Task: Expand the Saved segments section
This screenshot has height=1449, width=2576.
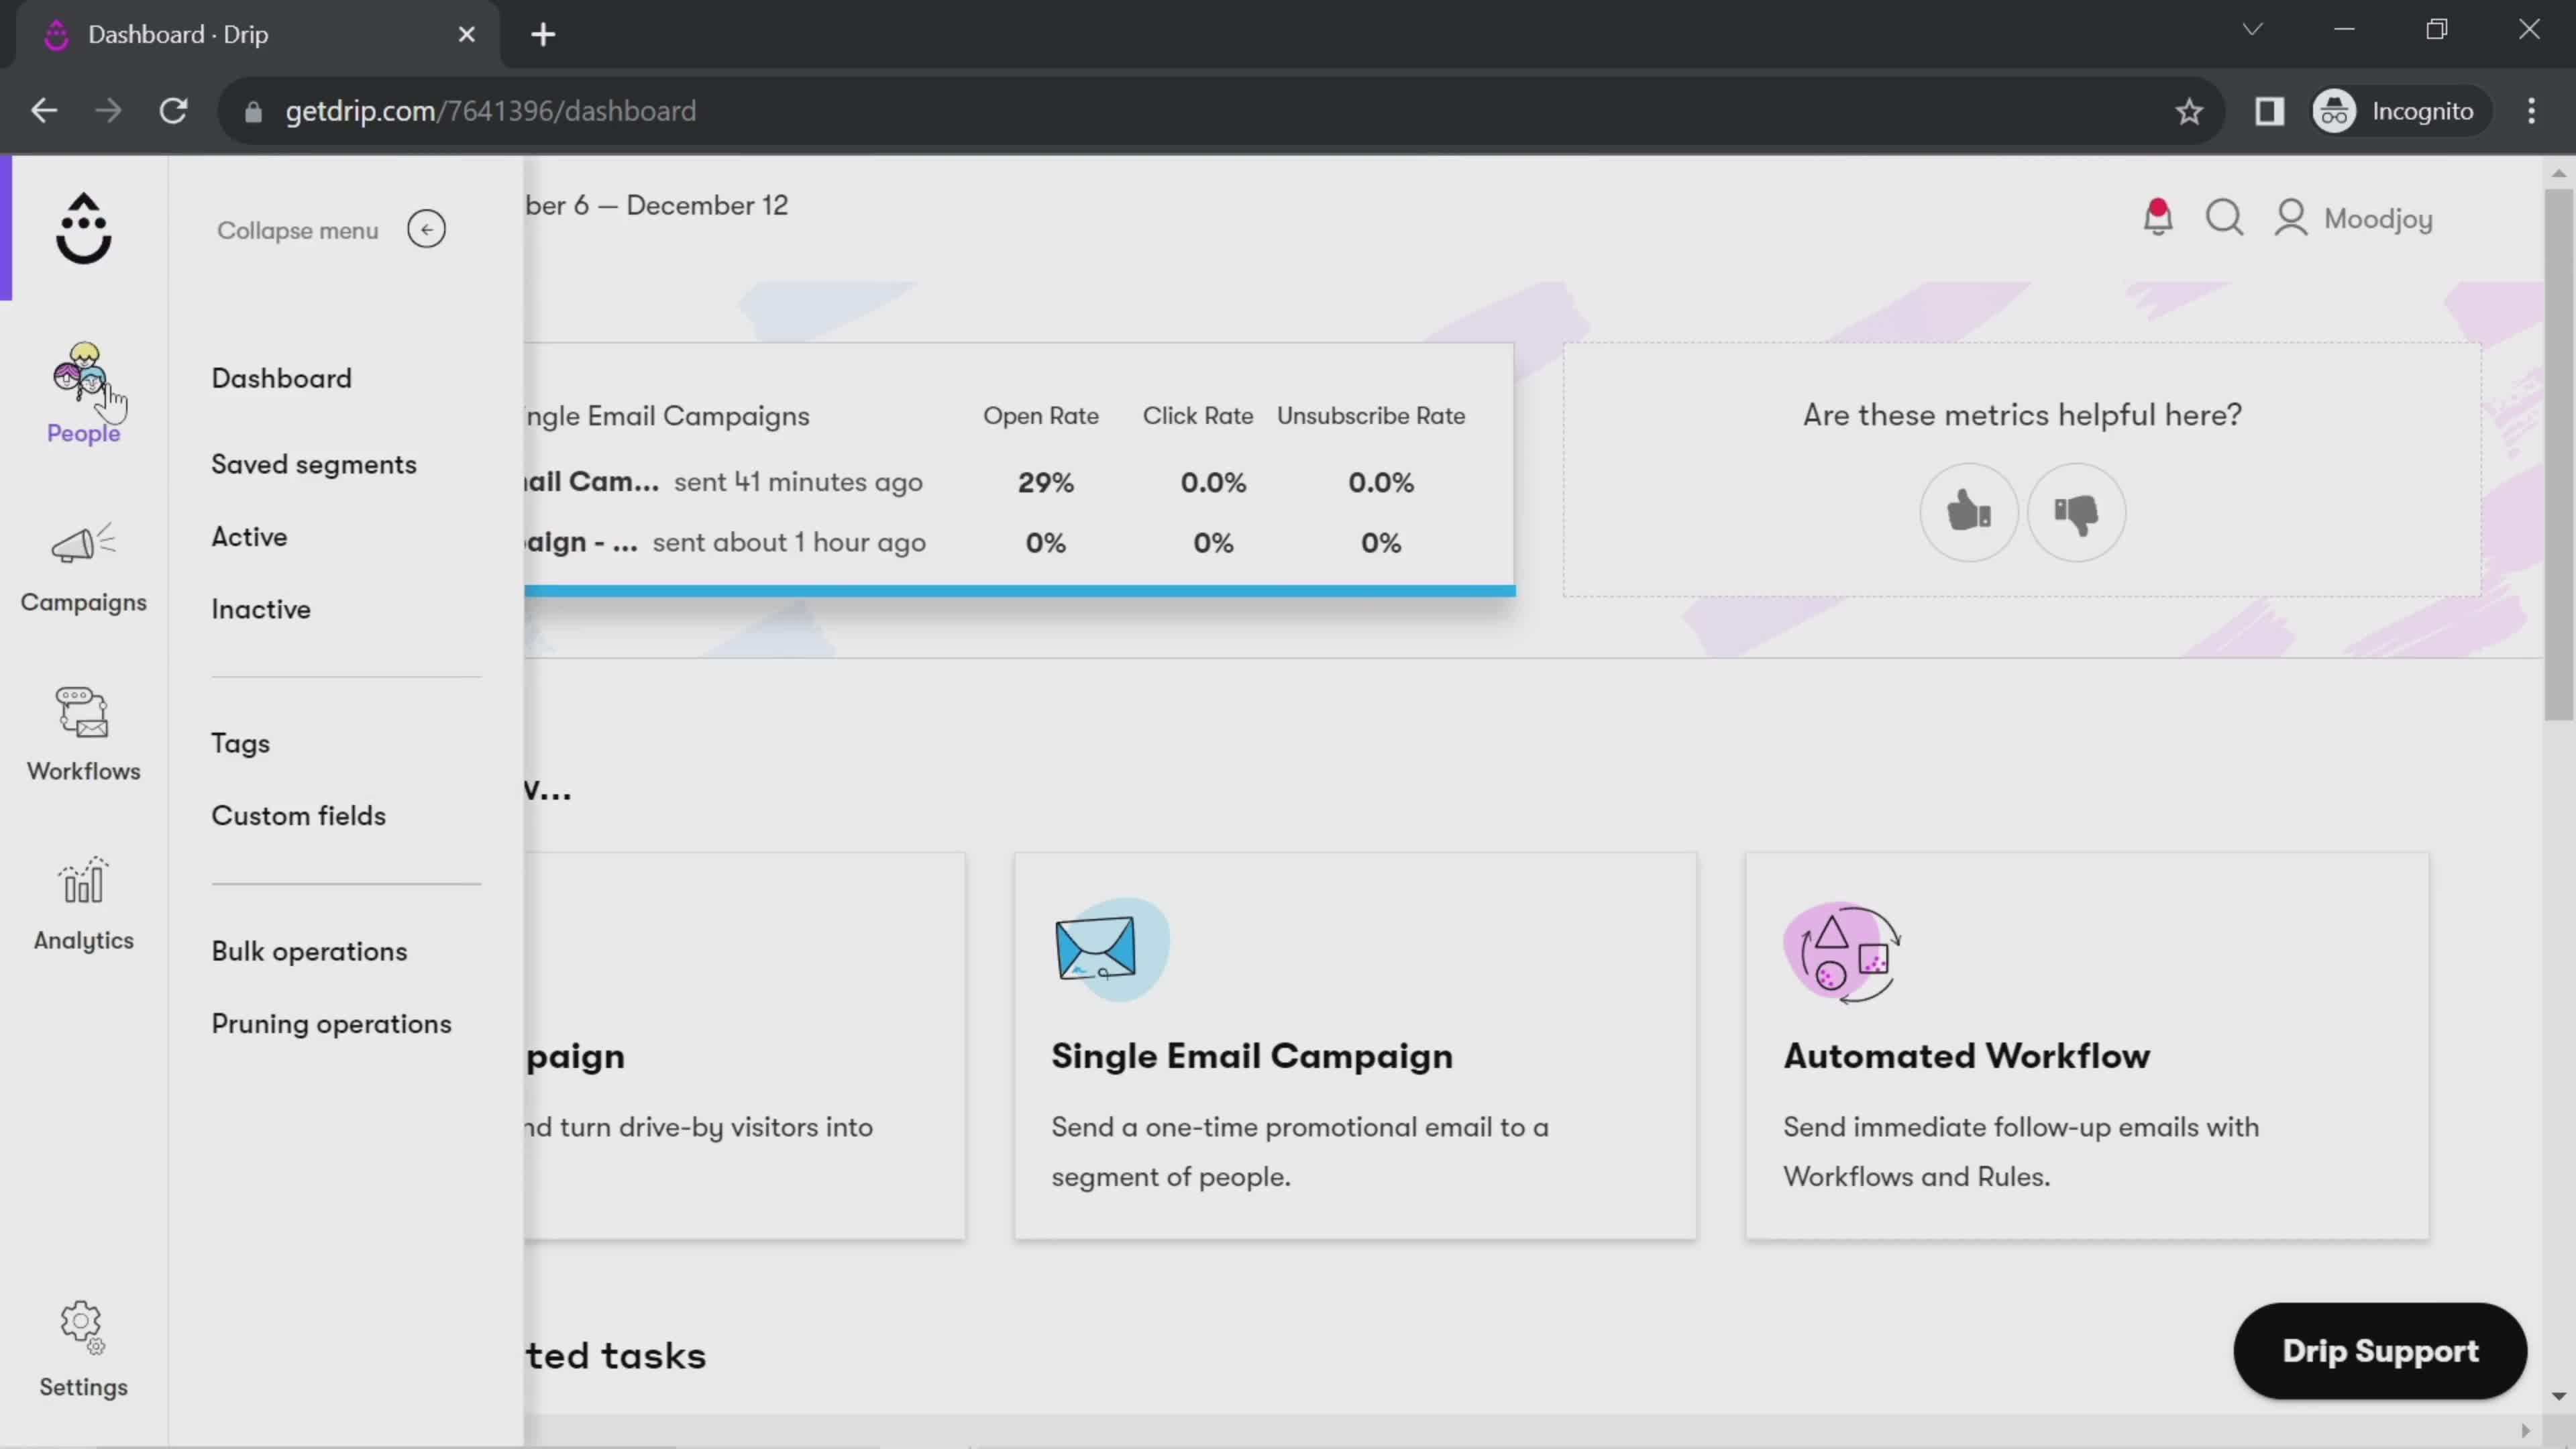Action: [313, 464]
